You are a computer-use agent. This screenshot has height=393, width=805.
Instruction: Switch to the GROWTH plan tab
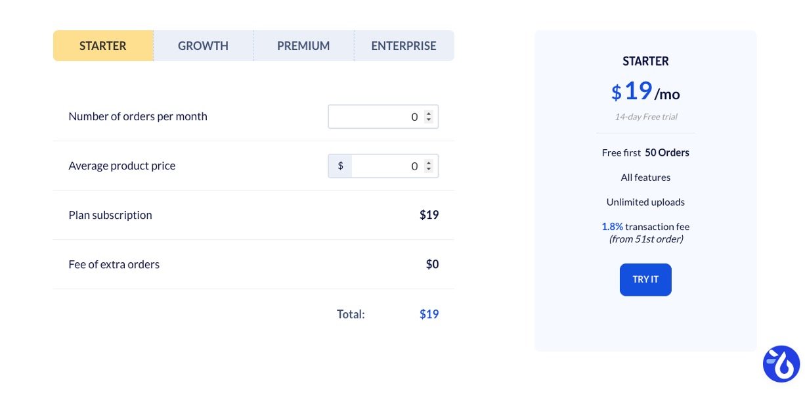point(203,46)
